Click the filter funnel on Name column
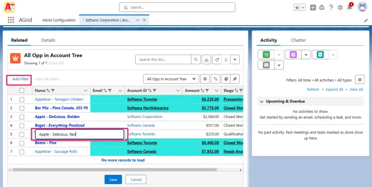The image size is (372, 187). pyautogui.click(x=53, y=90)
